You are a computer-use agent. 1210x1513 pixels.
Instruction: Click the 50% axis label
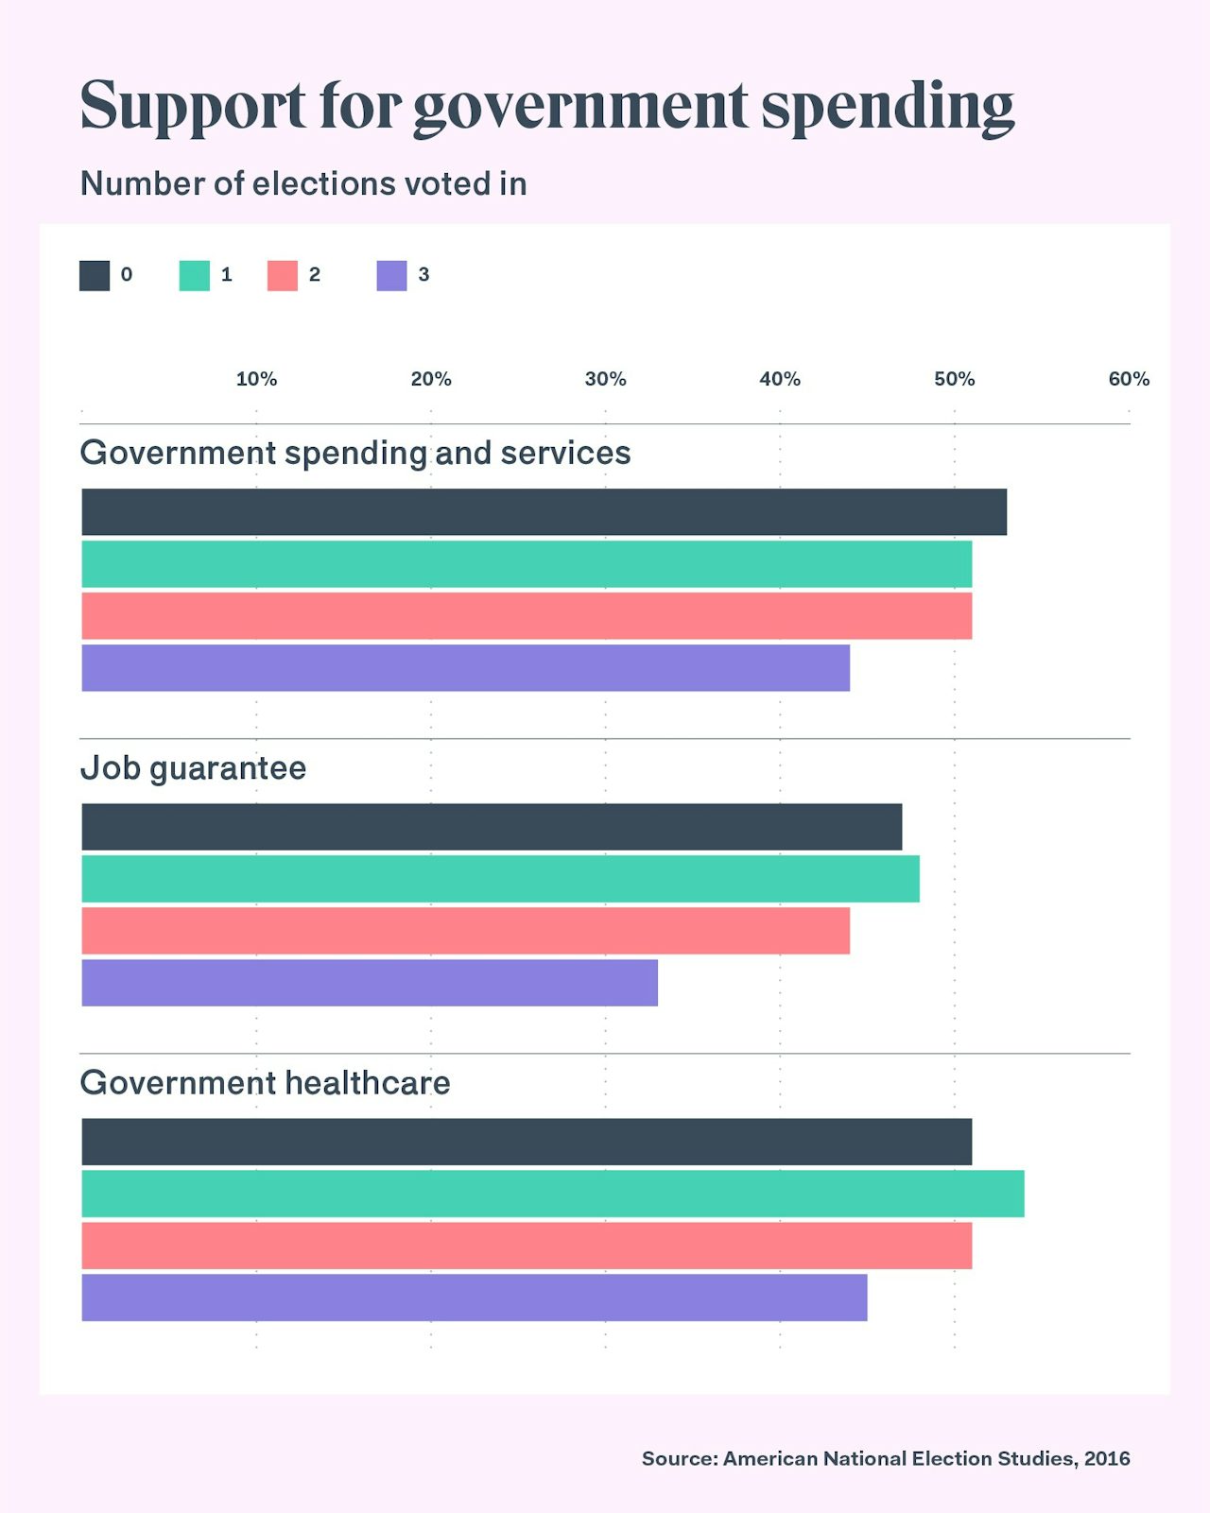pyautogui.click(x=954, y=380)
